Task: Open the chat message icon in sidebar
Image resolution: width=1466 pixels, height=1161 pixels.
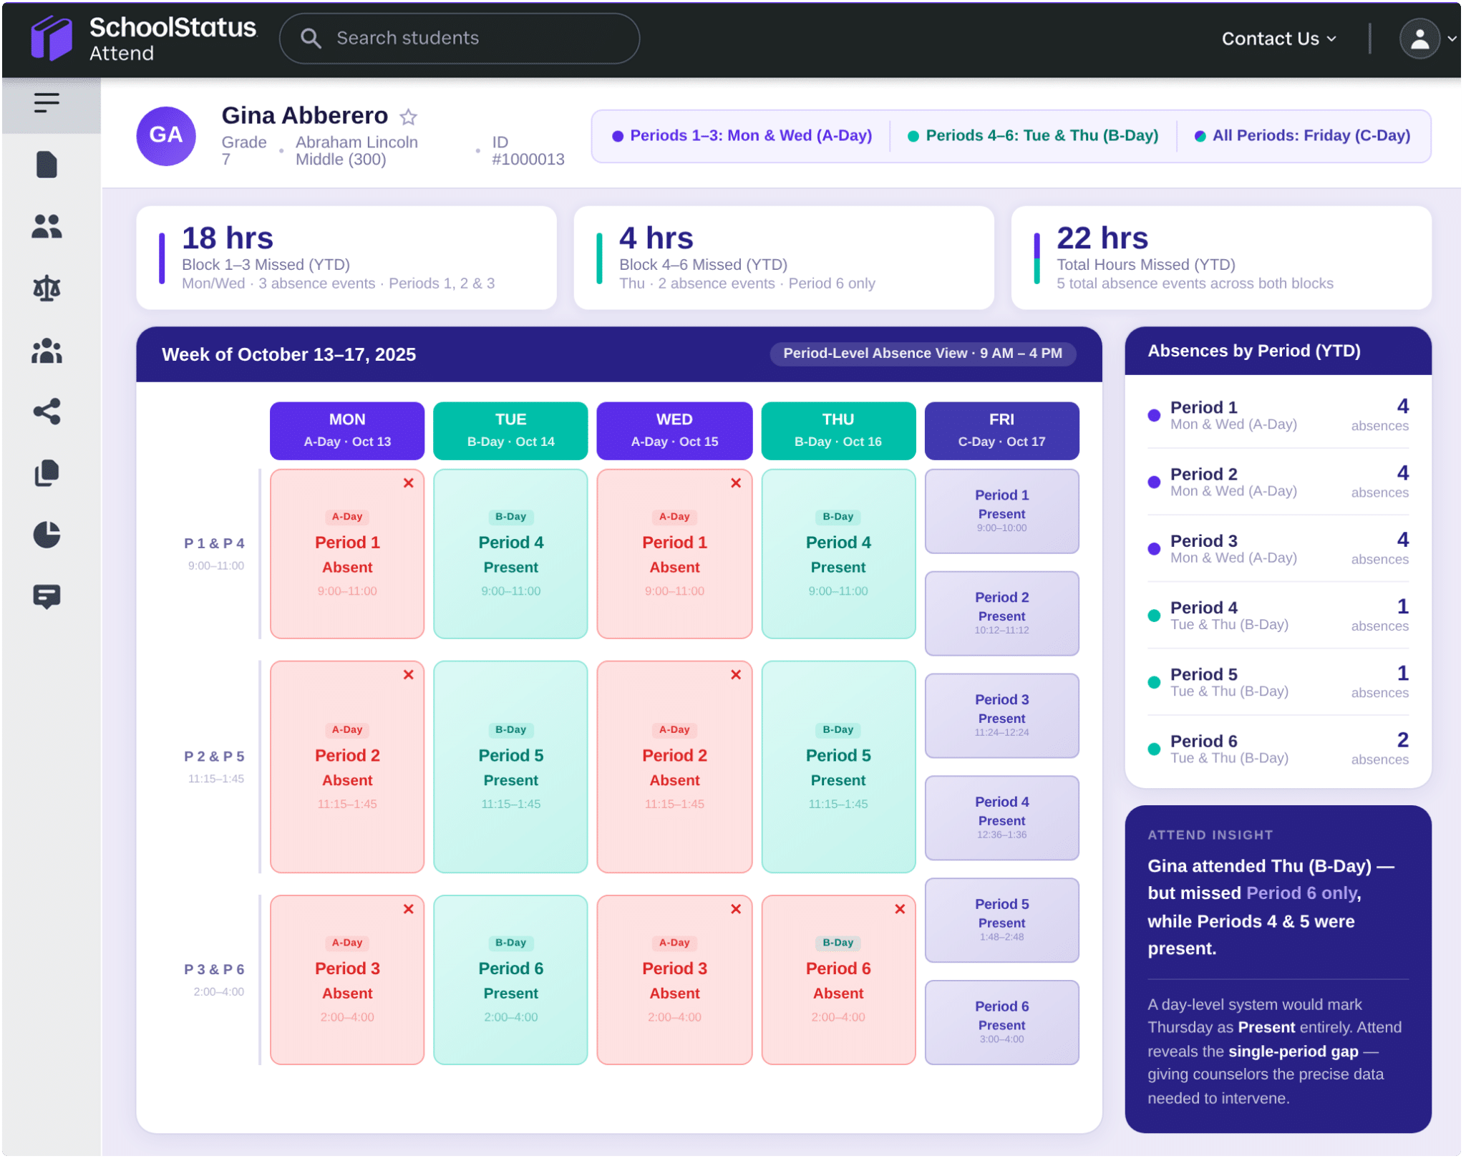Action: pos(47,596)
